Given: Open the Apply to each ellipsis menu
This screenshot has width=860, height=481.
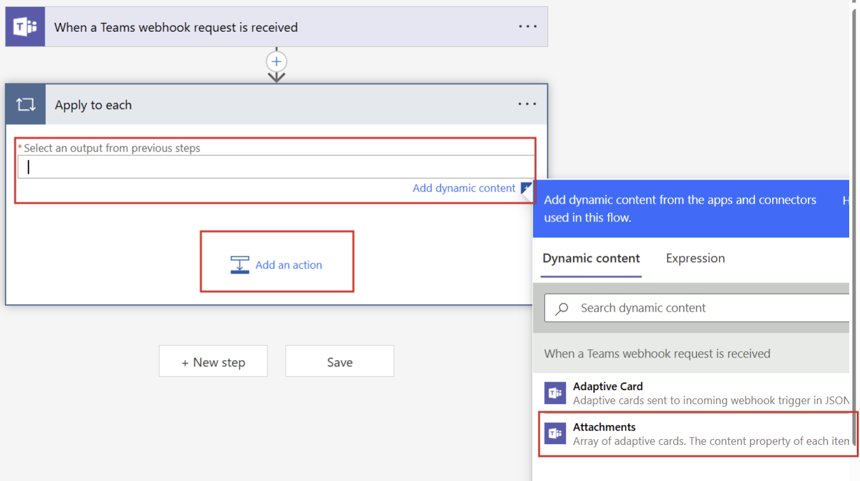Looking at the screenshot, I should (527, 104).
